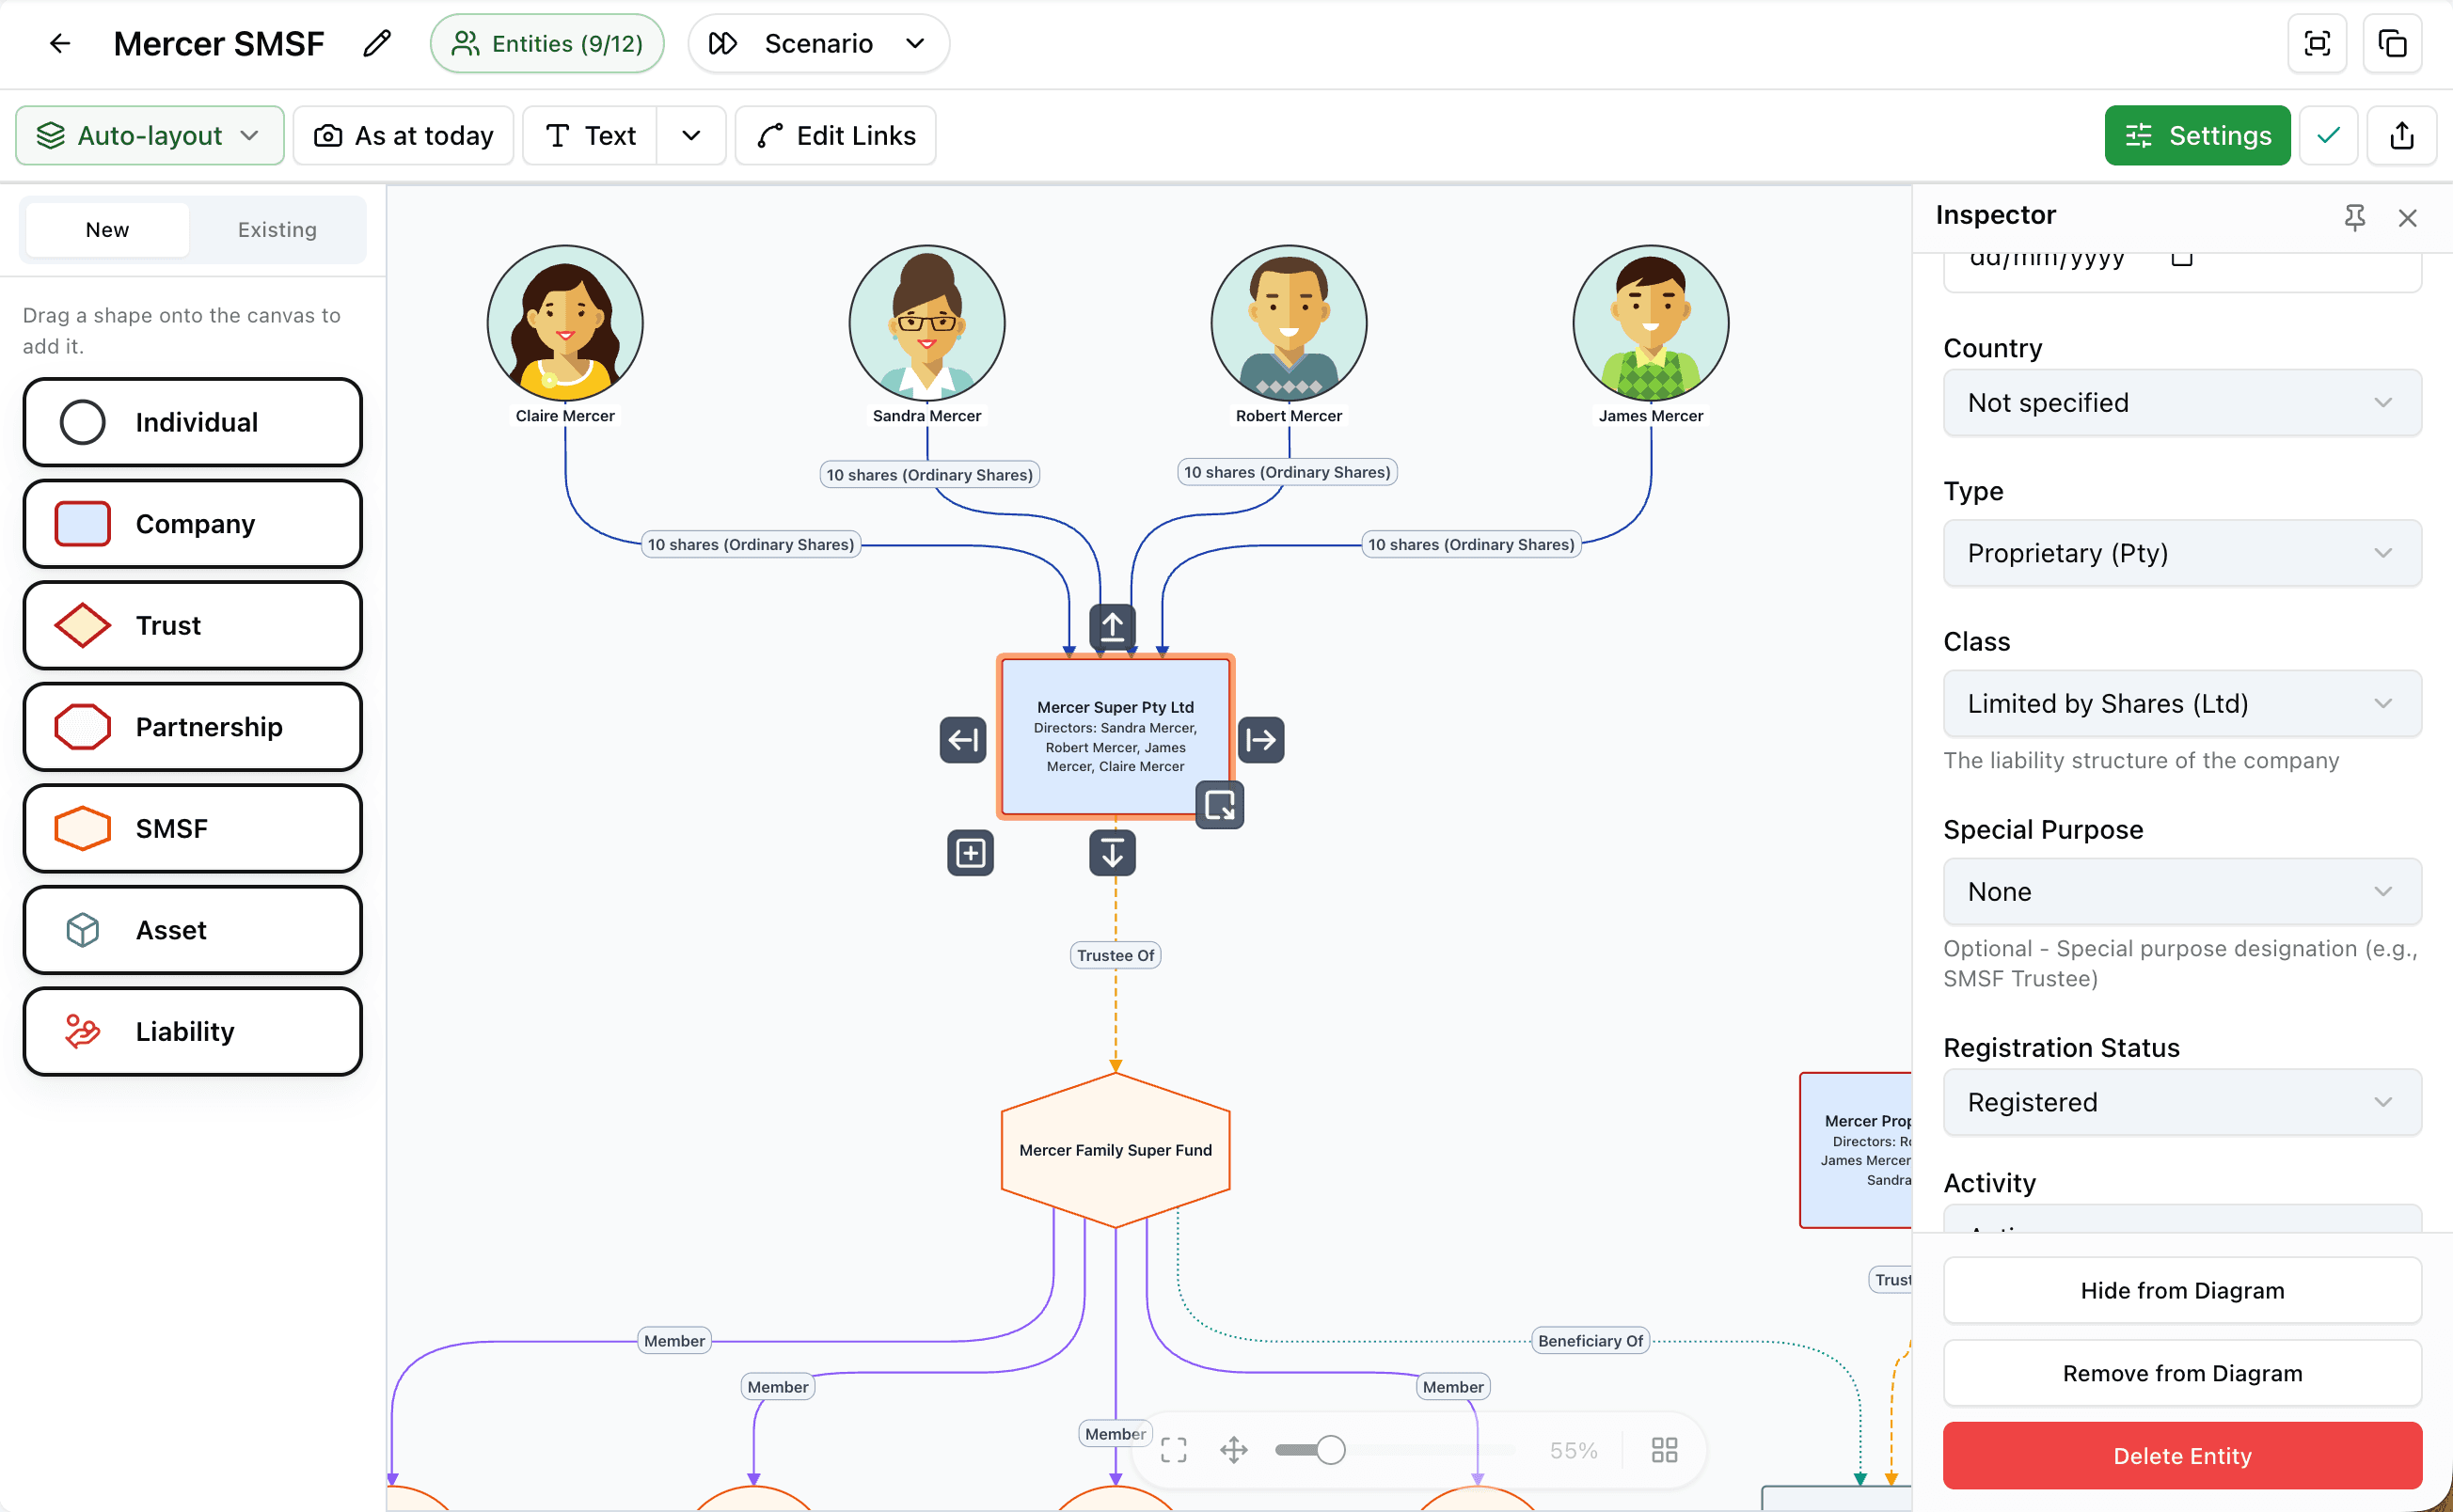Click the resize corner handle on Mercer Super Pty Ltd
This screenshot has width=2453, height=1512.
click(1220, 805)
